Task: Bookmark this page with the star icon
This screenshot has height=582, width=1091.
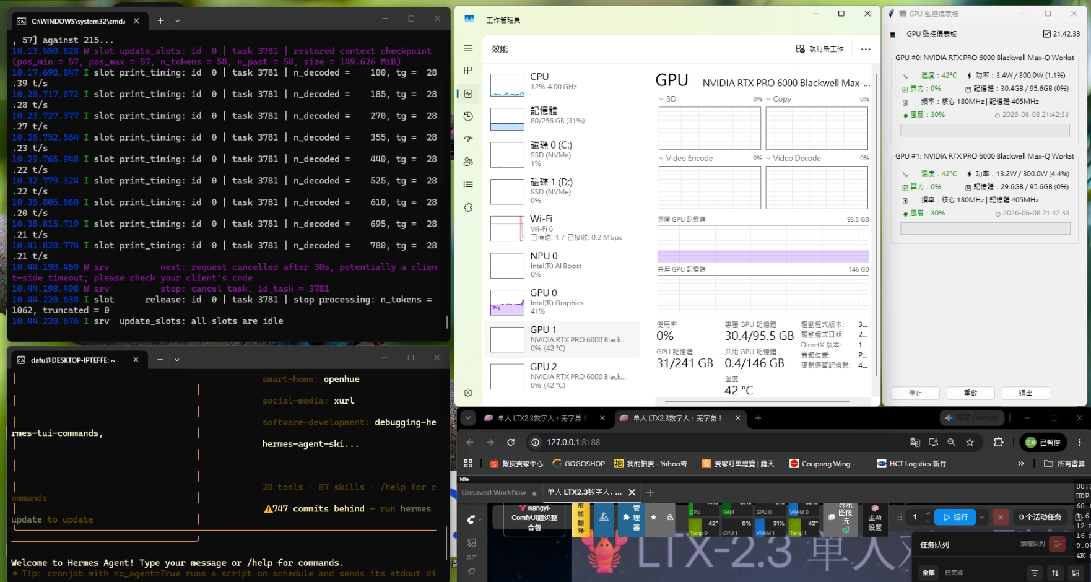Action: (x=970, y=442)
